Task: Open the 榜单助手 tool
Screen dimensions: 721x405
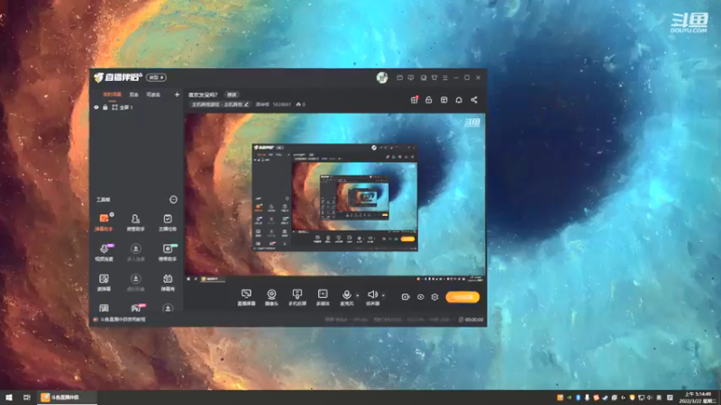Action: [168, 252]
